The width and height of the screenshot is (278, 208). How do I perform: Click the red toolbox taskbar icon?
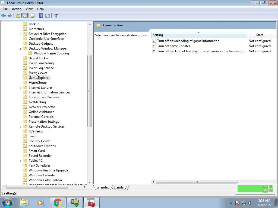coord(91,203)
